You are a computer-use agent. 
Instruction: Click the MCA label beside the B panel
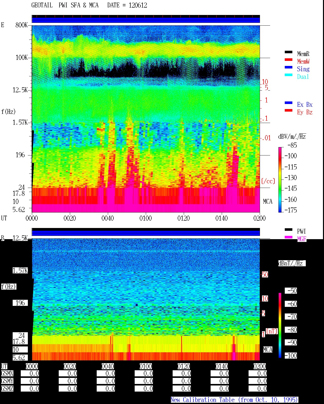pos(268,350)
